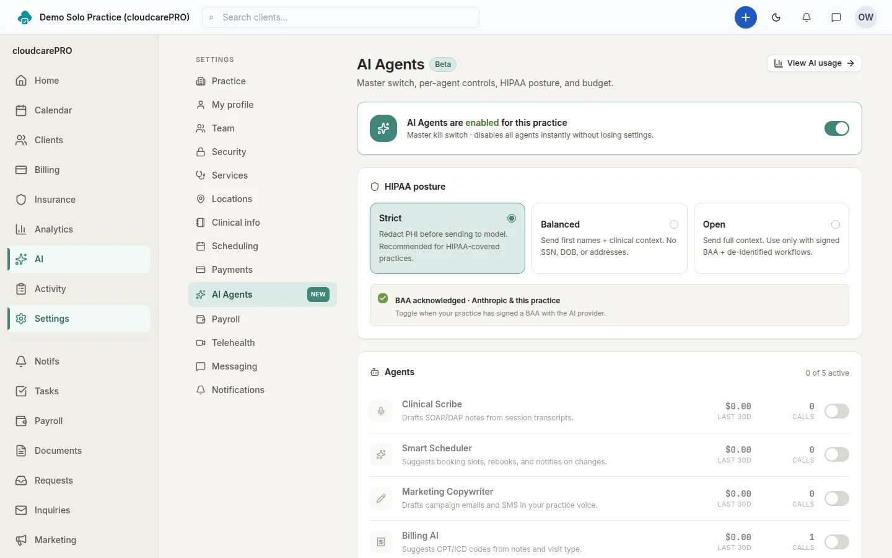Uncheck the BAA acknowledged checkbox
This screenshot has height=558, width=892.
pyautogui.click(x=383, y=299)
